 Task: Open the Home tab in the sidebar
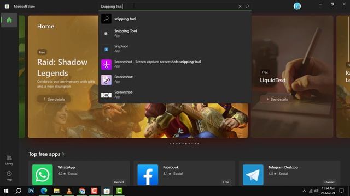click(9, 20)
